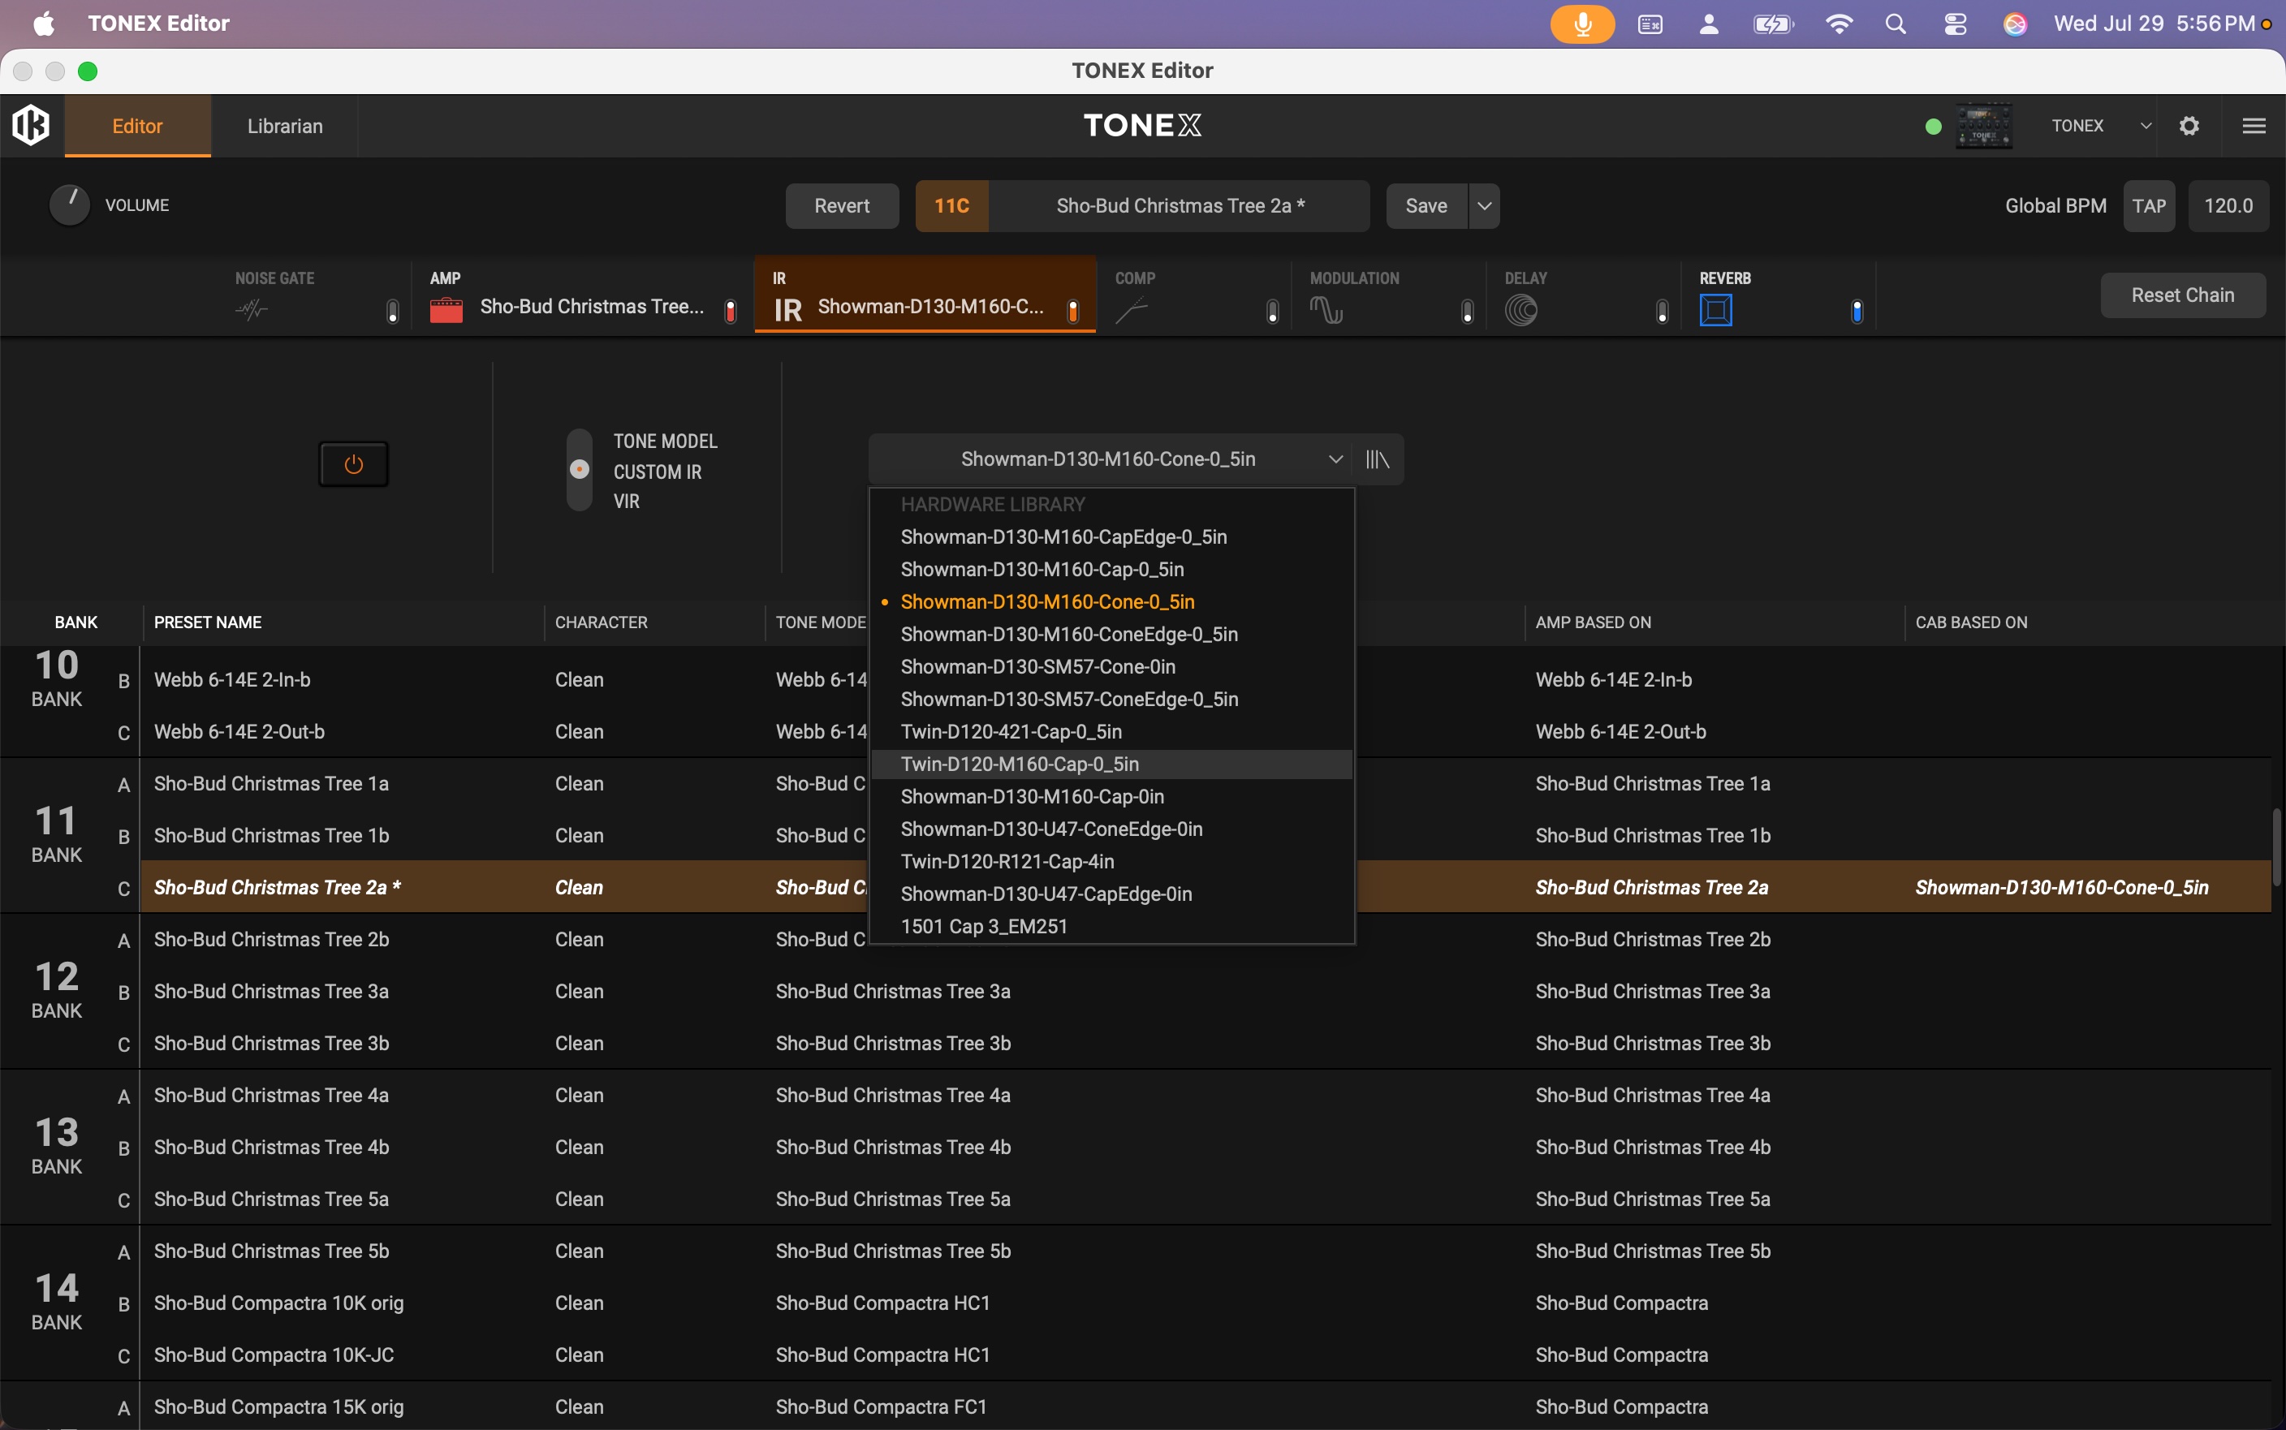Click the microphone icon in menu bar
The width and height of the screenshot is (2286, 1430).
click(x=1582, y=24)
